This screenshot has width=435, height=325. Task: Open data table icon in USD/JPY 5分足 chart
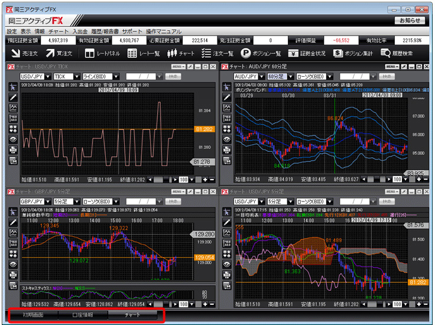[227, 285]
